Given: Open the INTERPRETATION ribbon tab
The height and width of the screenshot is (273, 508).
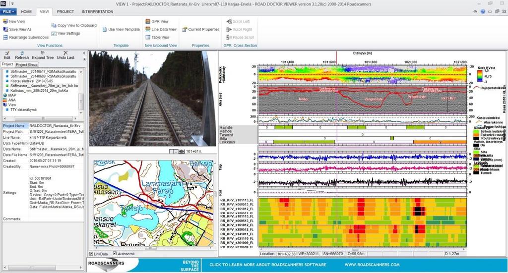Looking at the screenshot, I should (x=98, y=12).
